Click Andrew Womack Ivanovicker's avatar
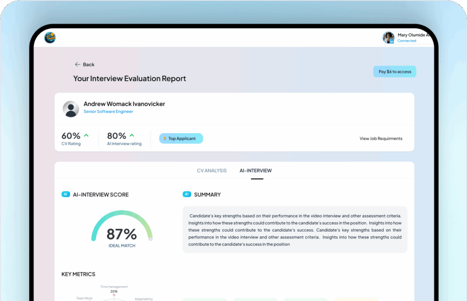Viewport: 467px width, 301px height. point(71,109)
